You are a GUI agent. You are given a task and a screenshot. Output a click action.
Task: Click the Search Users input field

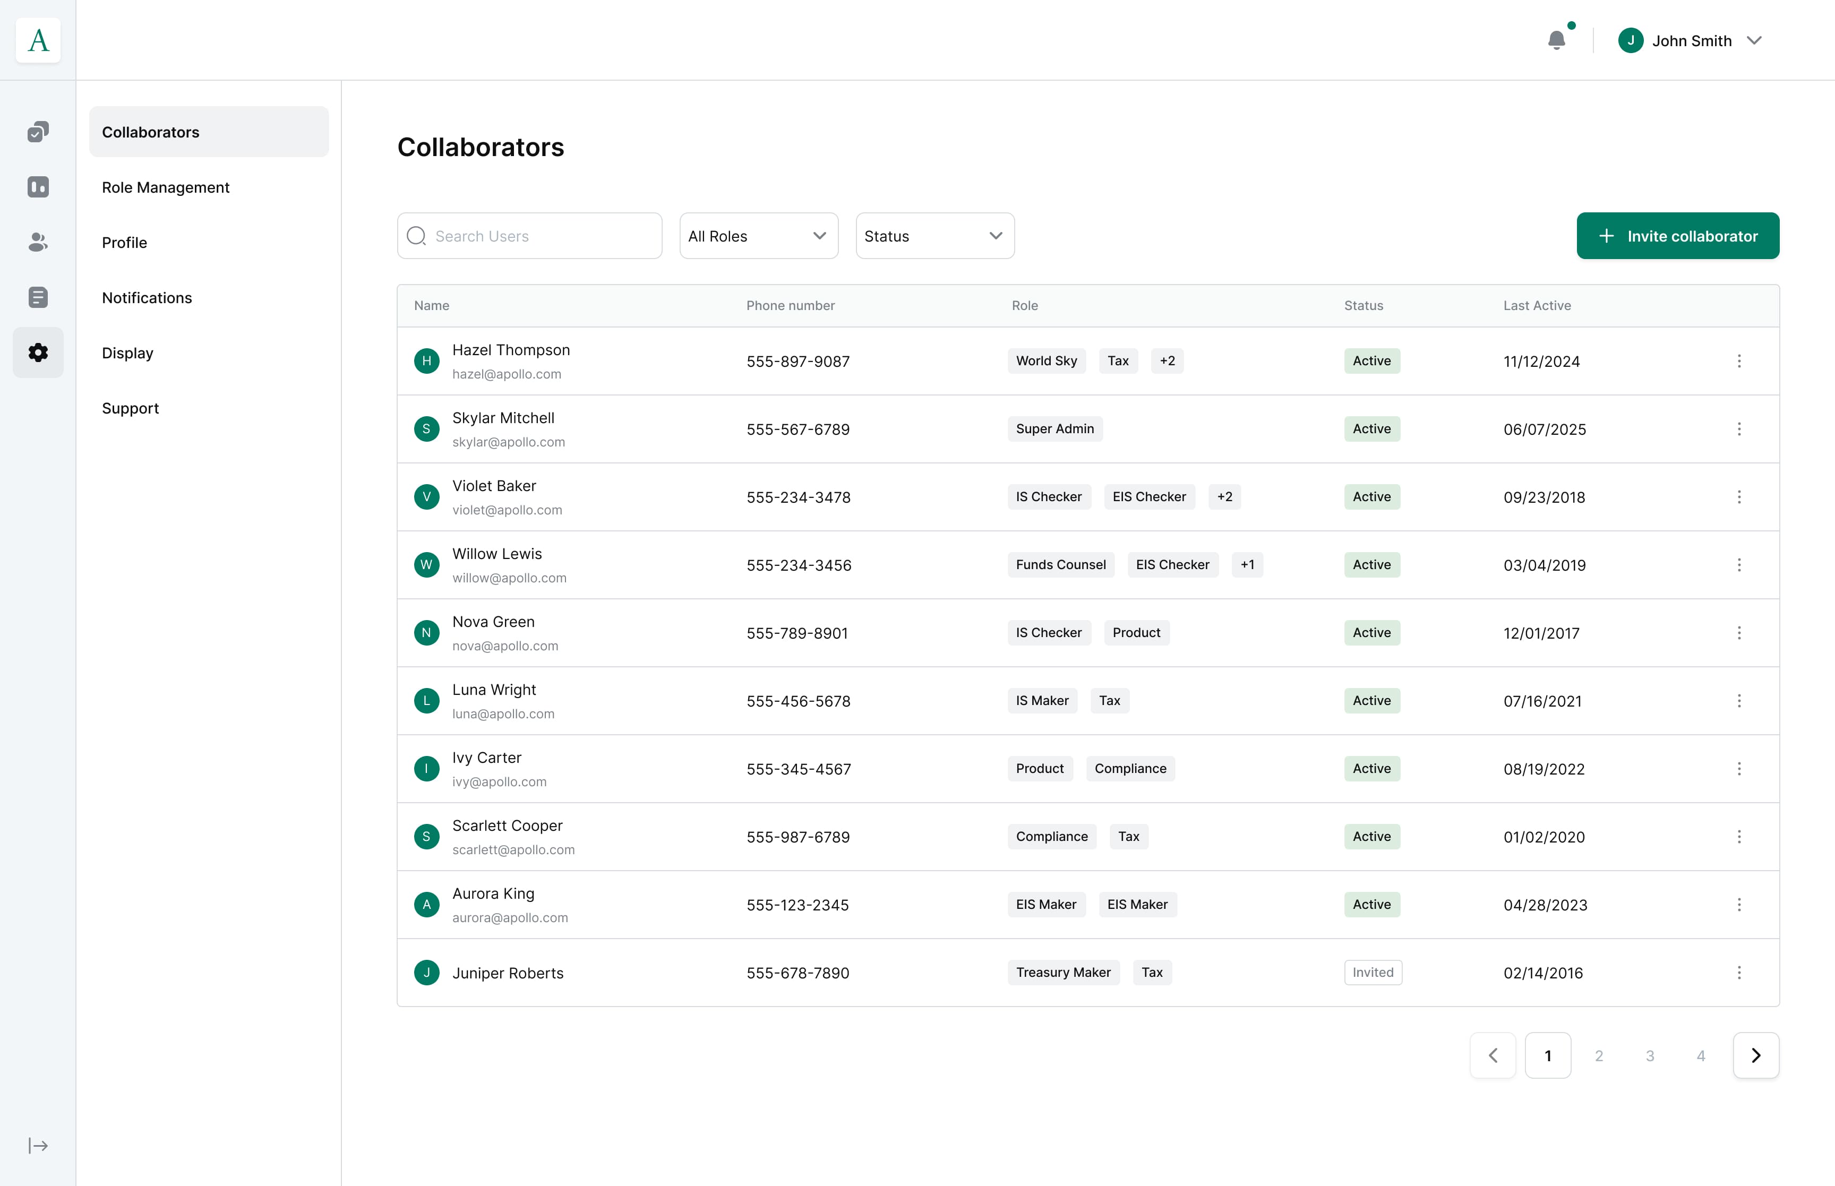[x=530, y=236]
